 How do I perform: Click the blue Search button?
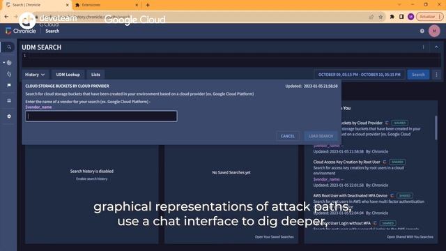[x=418, y=75]
